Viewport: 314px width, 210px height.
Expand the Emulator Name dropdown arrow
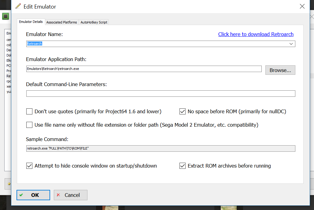(291, 44)
